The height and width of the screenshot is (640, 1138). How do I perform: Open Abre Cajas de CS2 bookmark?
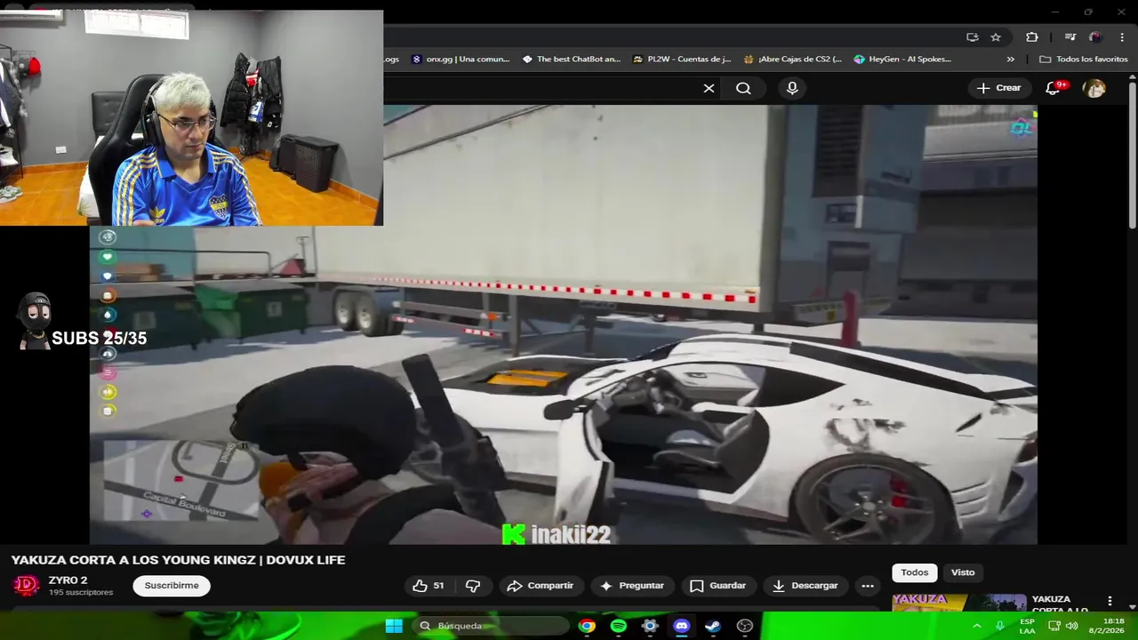click(x=792, y=60)
